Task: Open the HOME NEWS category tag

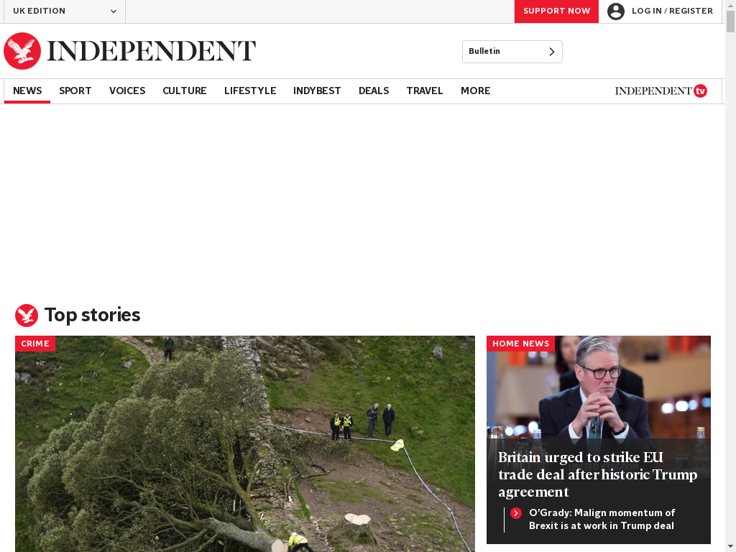Action: click(x=520, y=344)
